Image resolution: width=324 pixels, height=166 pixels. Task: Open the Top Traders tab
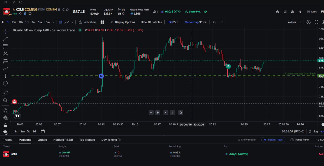[87, 140]
